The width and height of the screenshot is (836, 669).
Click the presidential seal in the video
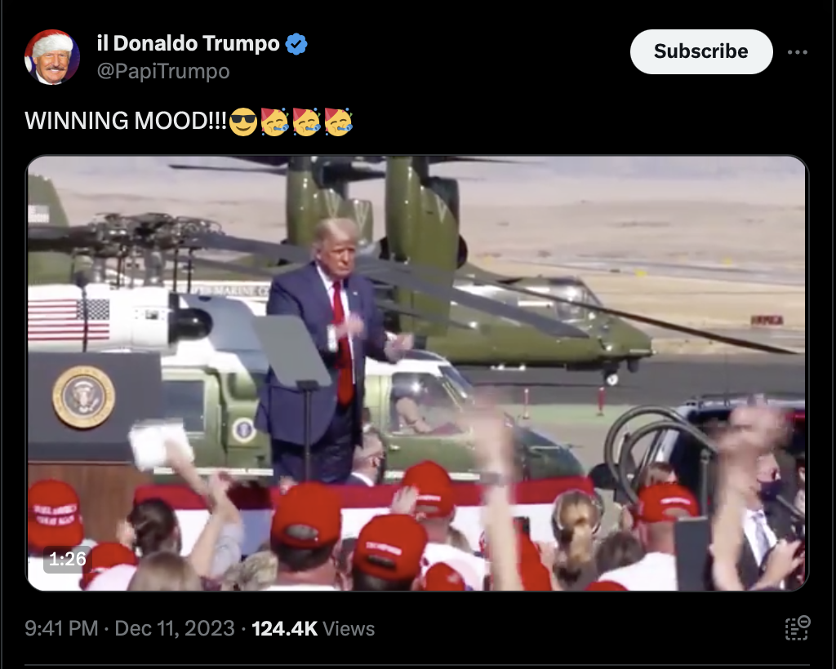point(84,397)
